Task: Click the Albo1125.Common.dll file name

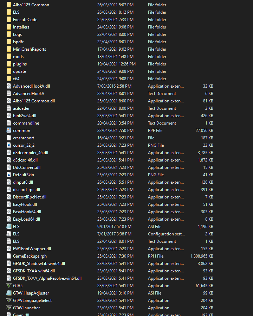Action: [34, 101]
